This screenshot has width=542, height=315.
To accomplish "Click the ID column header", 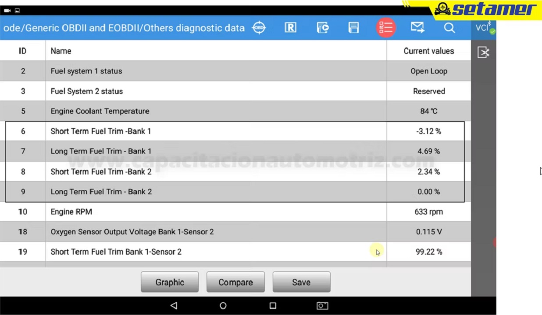I will 22,51.
